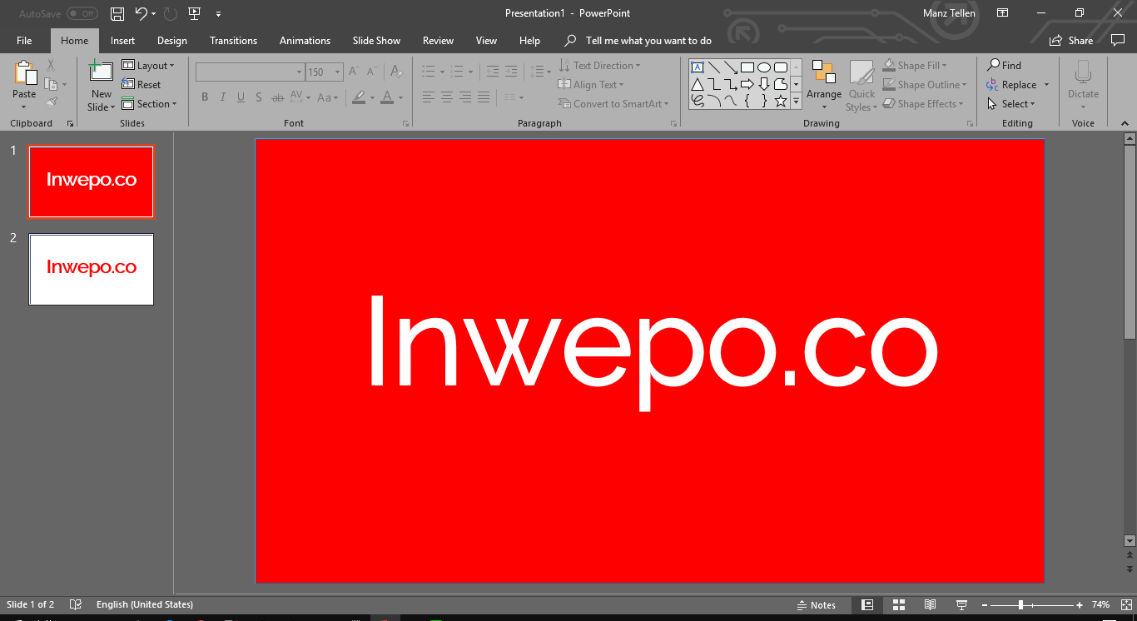Reset the slide layout
This screenshot has width=1137, height=621.
coord(142,85)
